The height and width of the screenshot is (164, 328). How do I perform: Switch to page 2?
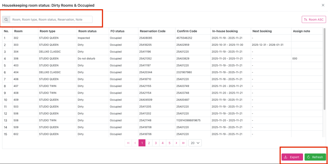(149, 143)
